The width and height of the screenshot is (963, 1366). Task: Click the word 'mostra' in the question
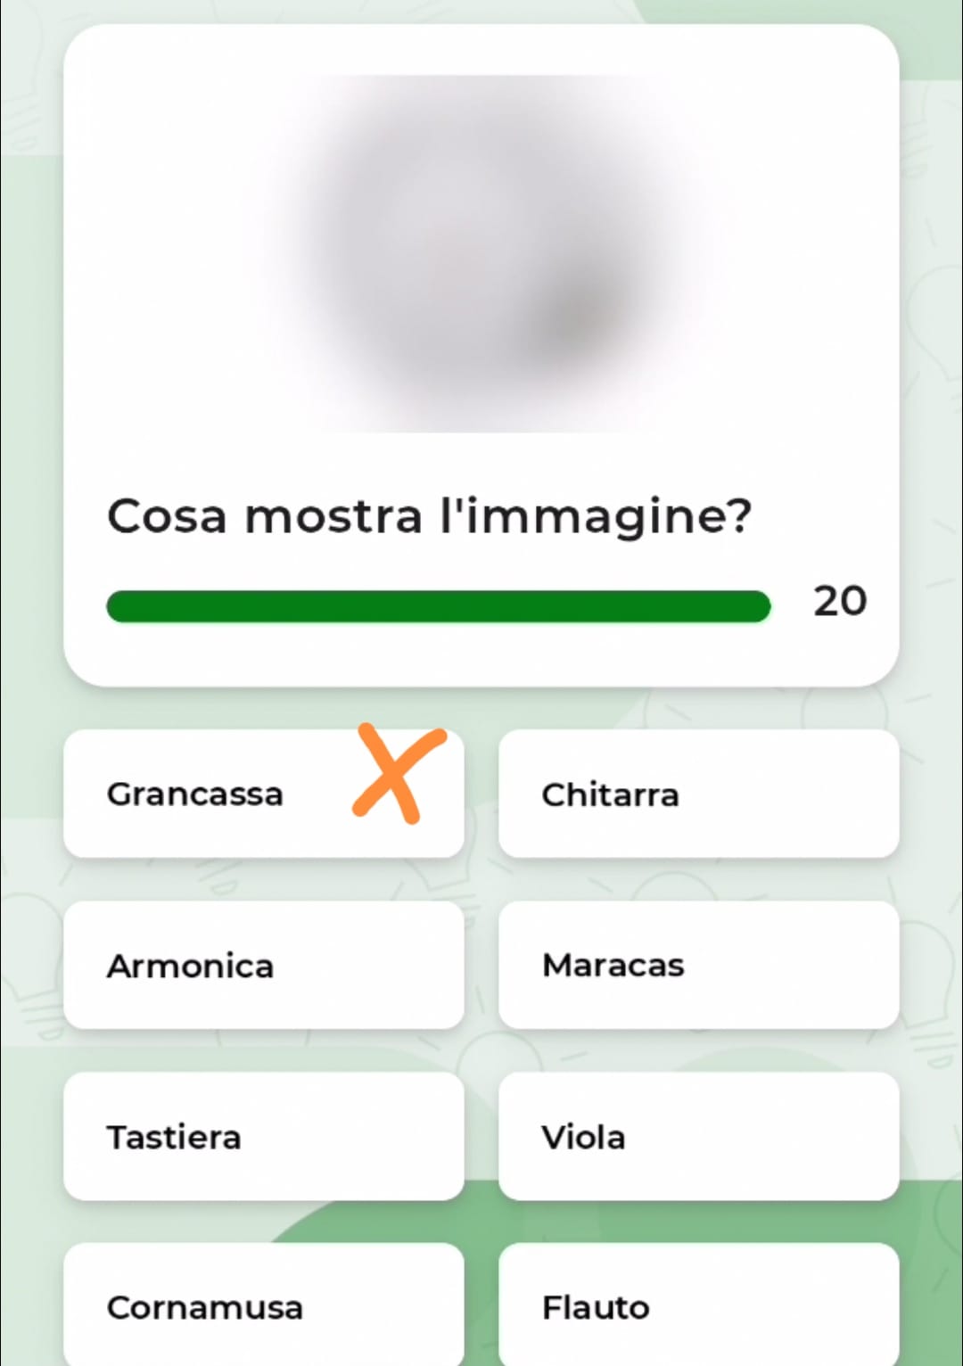click(333, 516)
